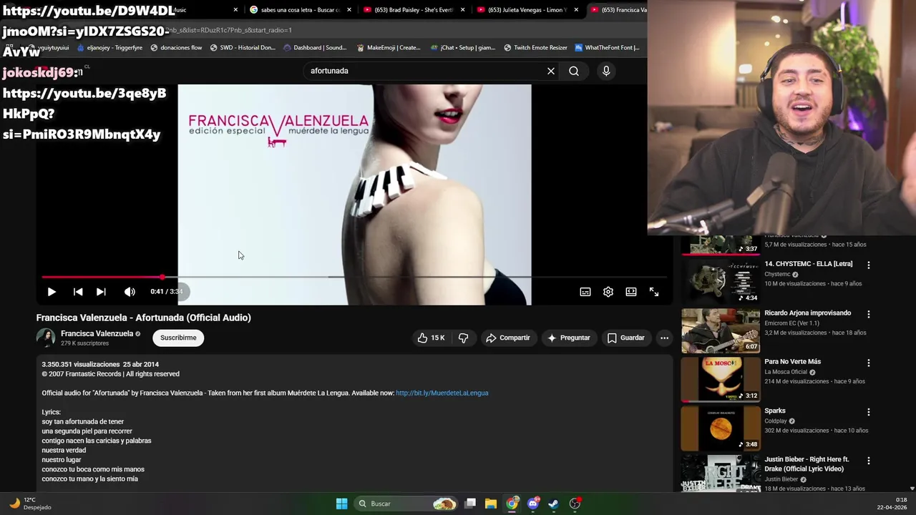Open File Explorer from taskbar
The width and height of the screenshot is (916, 515).
(x=491, y=504)
